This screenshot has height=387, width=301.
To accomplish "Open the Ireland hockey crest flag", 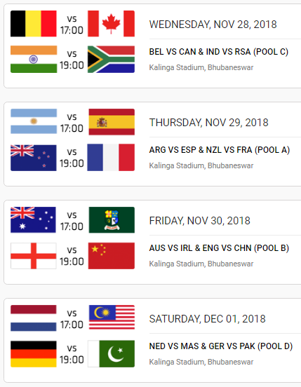I will click(112, 220).
